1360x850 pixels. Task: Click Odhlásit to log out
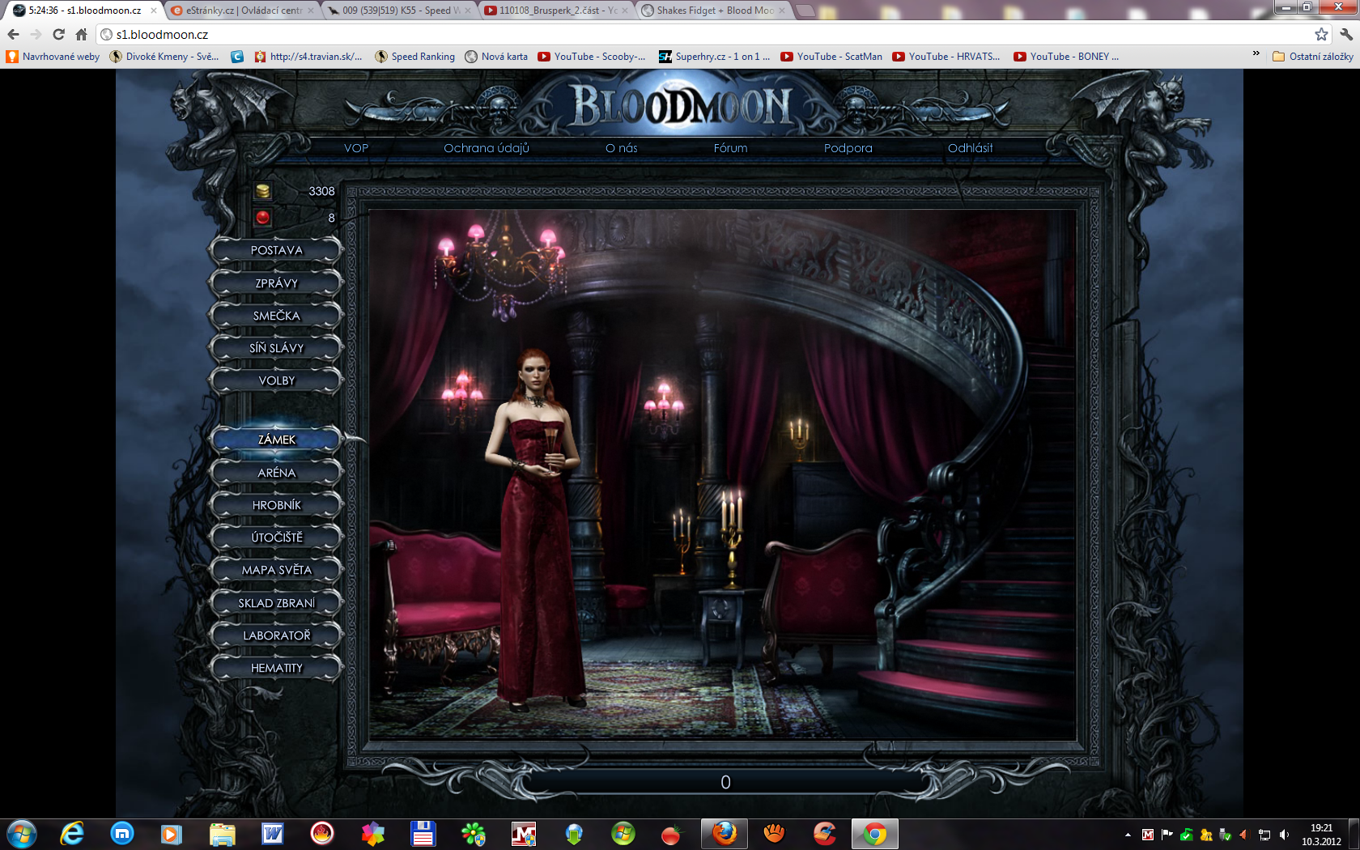(970, 148)
